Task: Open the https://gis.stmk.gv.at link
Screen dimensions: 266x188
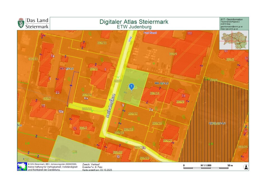Action: pyautogui.click(x=229, y=29)
